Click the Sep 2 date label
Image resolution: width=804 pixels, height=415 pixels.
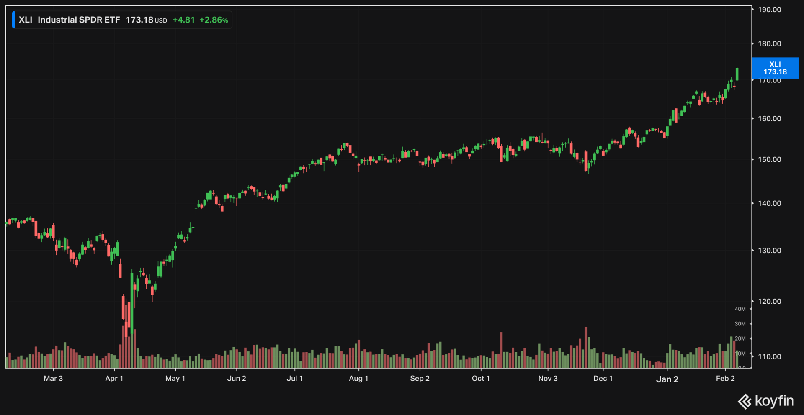420,379
